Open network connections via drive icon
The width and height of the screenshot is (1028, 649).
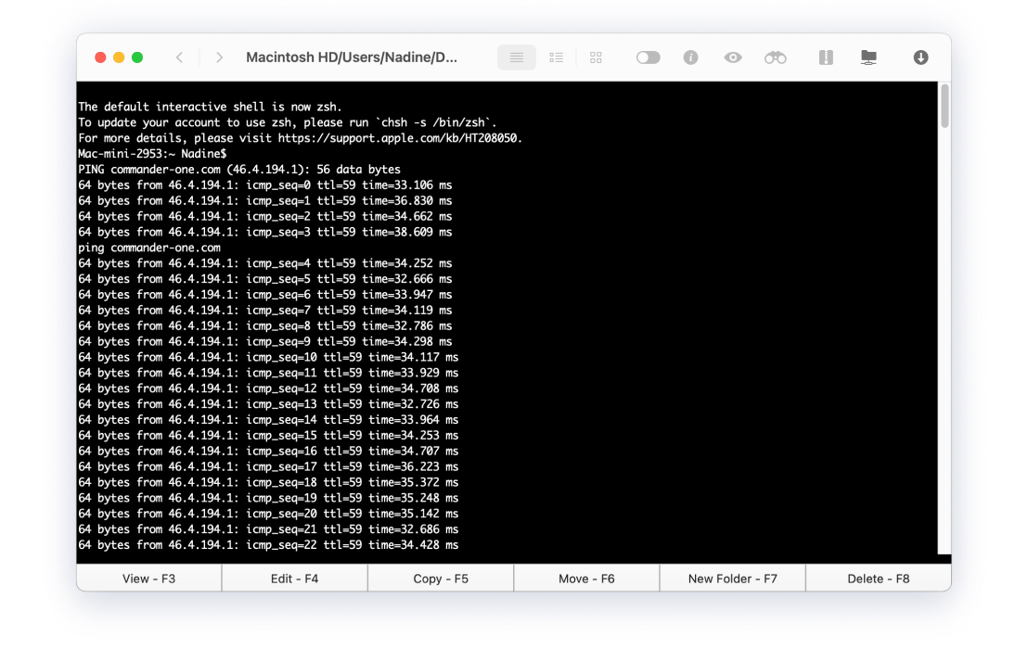tap(868, 57)
